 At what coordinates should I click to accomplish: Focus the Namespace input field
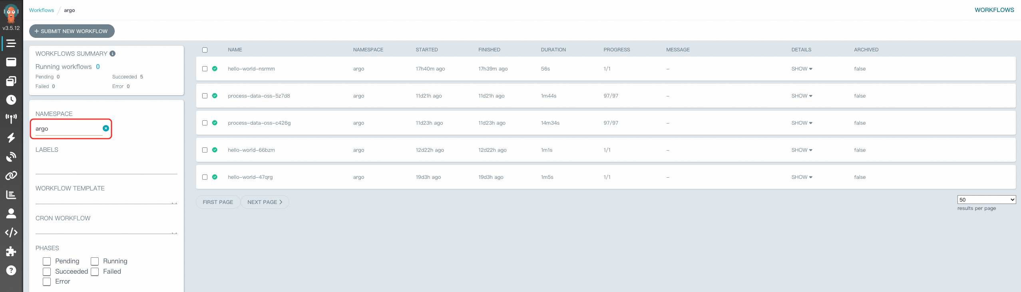pyautogui.click(x=69, y=129)
